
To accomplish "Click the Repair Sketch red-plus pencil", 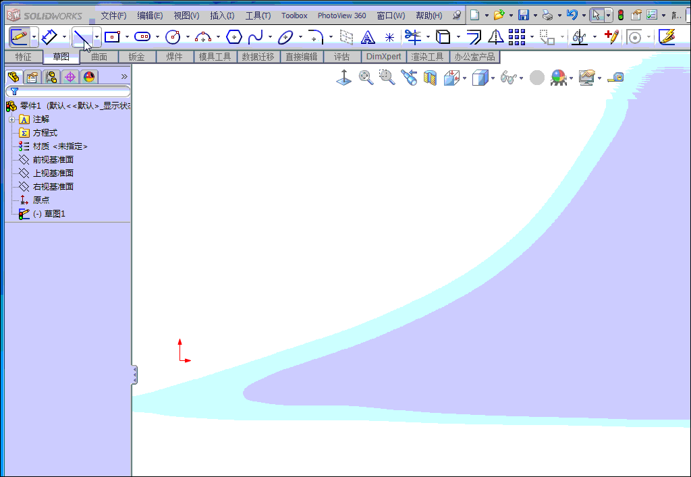I will click(x=612, y=37).
